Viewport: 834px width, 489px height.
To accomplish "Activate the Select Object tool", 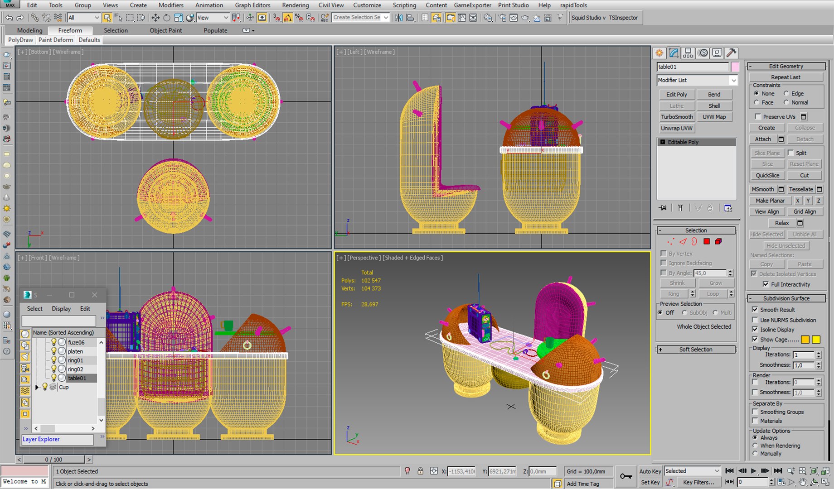I will [x=107, y=18].
